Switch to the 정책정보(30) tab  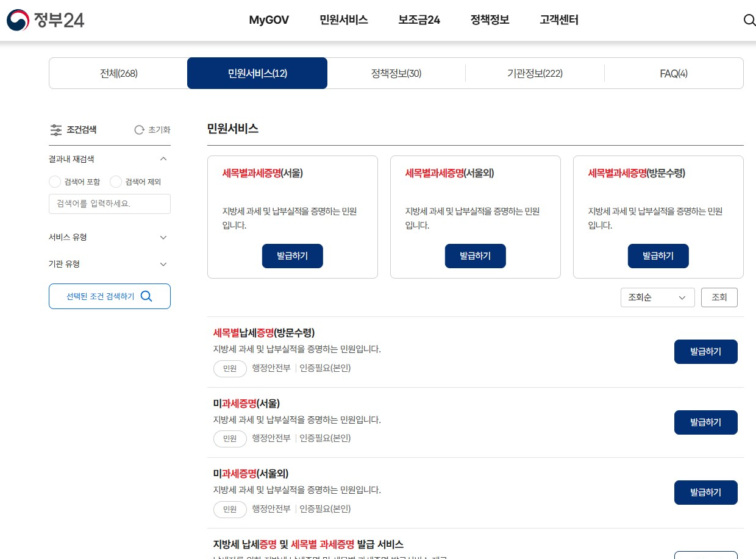(x=396, y=73)
